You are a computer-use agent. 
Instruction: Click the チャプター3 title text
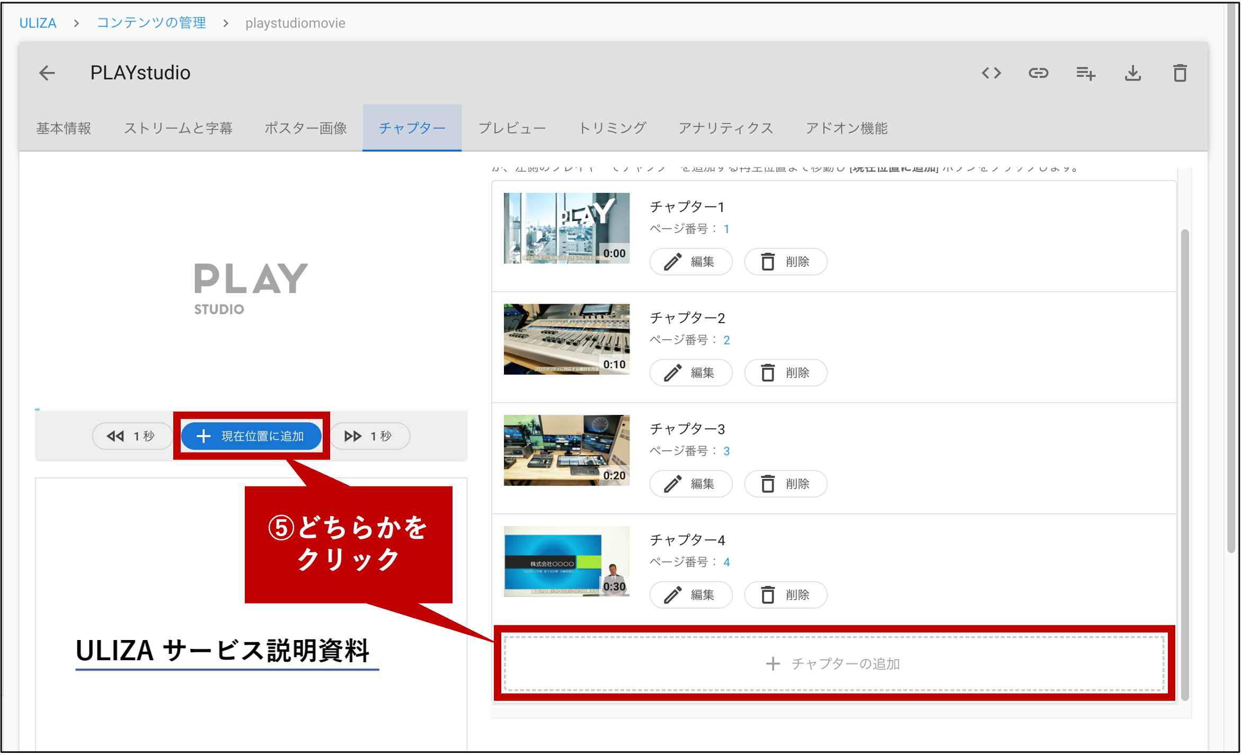coord(687,429)
